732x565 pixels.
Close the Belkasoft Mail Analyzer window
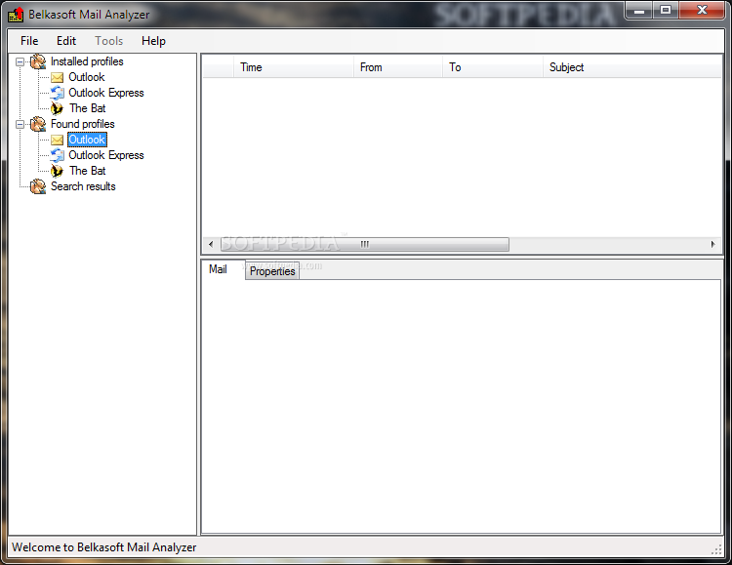702,11
